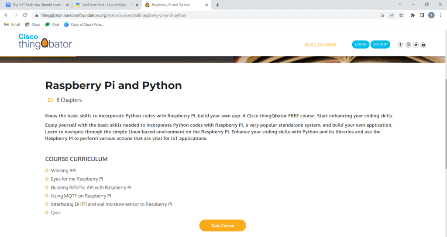Click the browser forward arrow
The image size is (447, 237).
point(16,15)
